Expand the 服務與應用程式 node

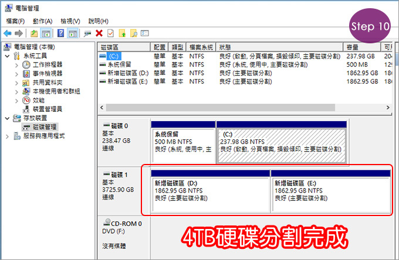(x=8, y=136)
